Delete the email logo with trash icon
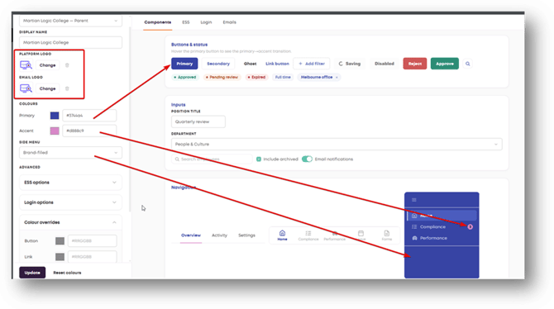 (x=67, y=88)
